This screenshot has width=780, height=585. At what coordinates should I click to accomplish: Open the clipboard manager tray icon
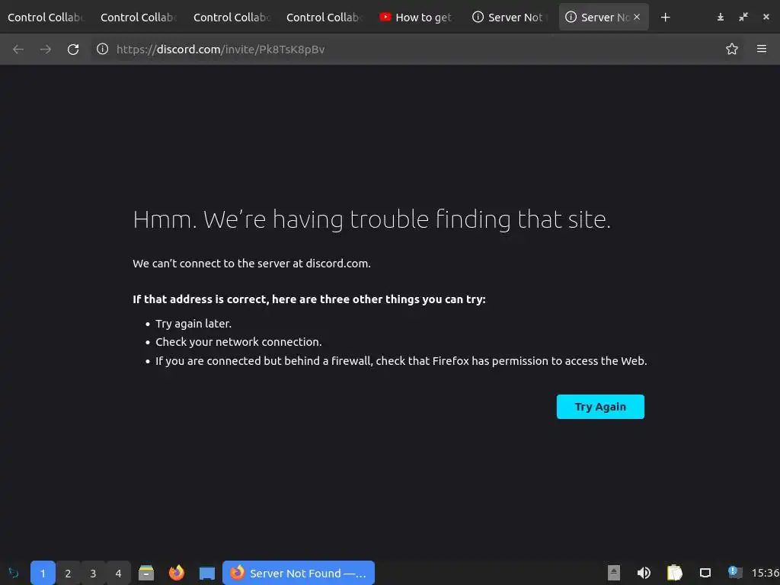pyautogui.click(x=675, y=573)
